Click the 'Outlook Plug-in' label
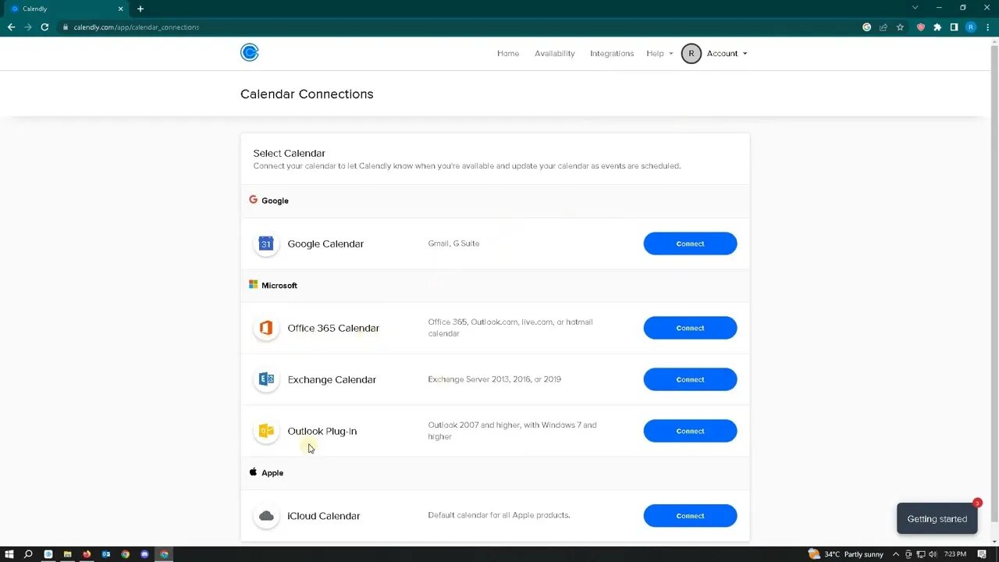Viewport: 999px width, 562px height. 322,431
